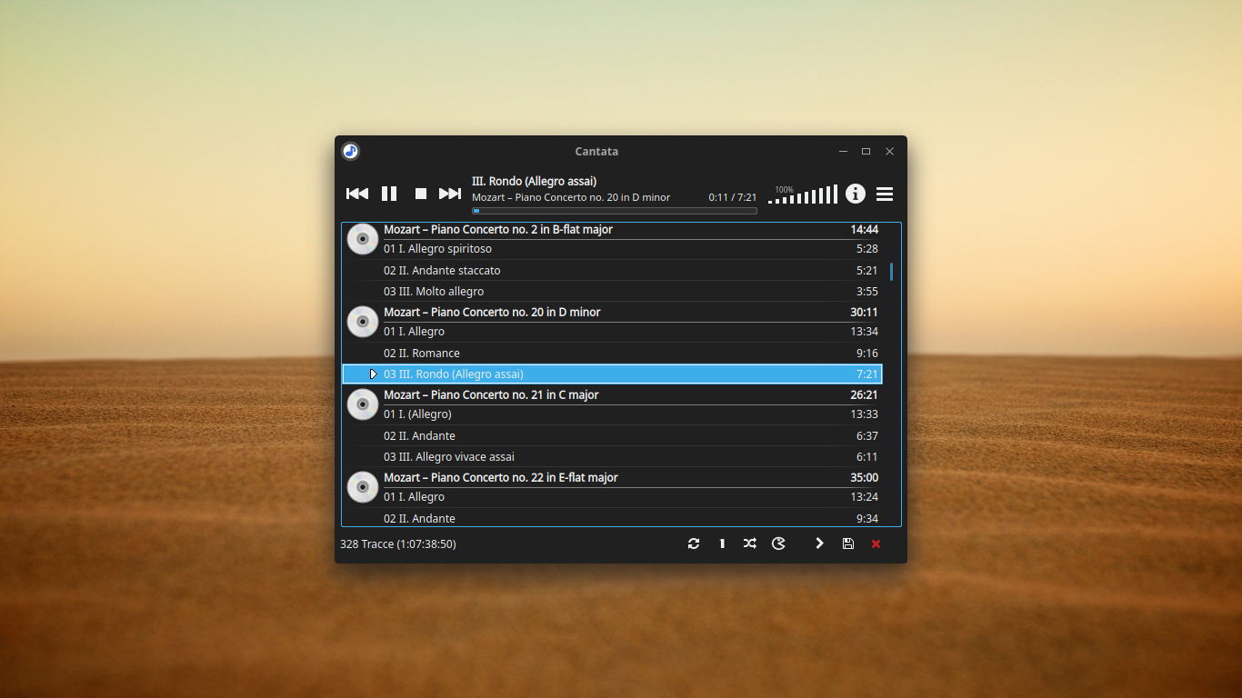Open the hamburger main menu
This screenshot has height=698, width=1242.
coord(885,194)
